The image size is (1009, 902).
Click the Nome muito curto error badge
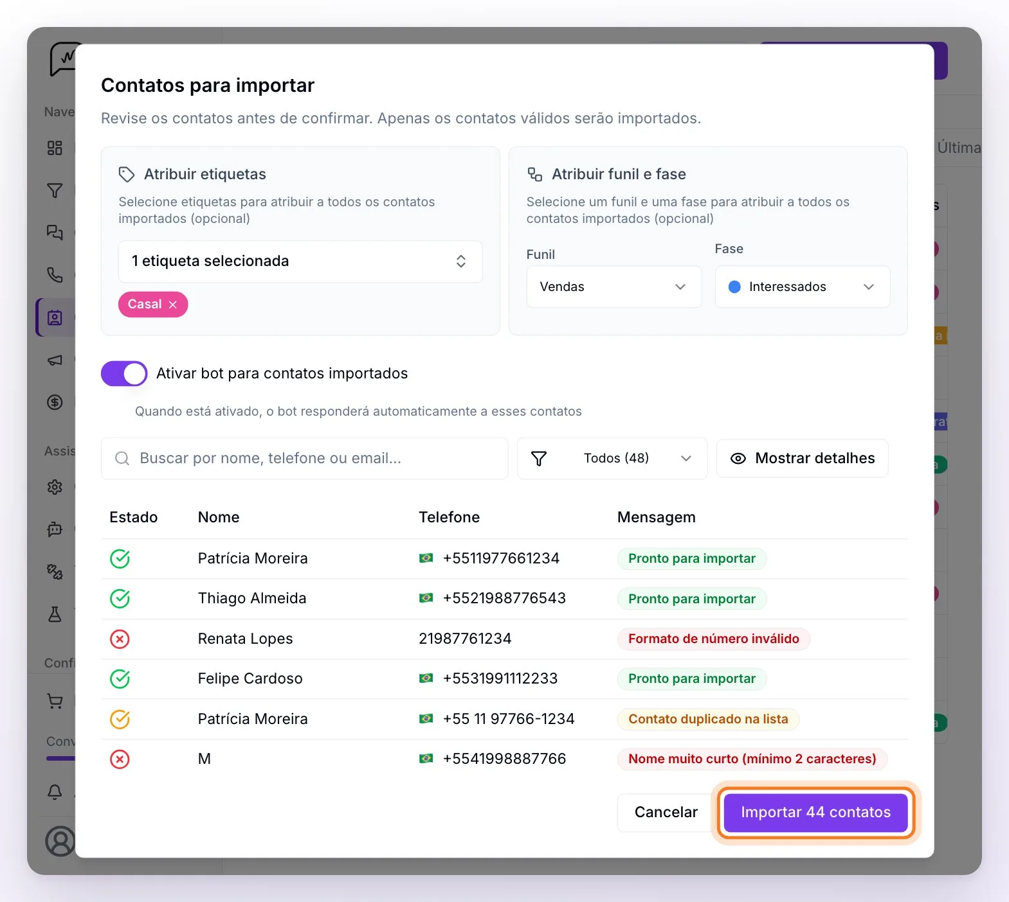click(752, 759)
